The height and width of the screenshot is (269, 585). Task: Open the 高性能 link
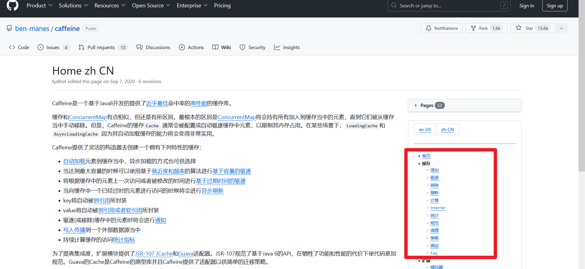click(x=198, y=103)
